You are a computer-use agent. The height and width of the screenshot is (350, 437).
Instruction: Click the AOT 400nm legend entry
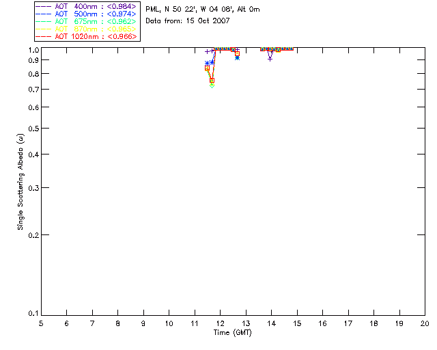[86, 6]
